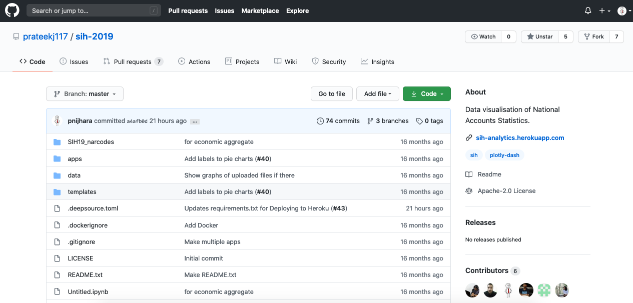Expand the Add file dropdown
Screen dimensions: 633x303
click(377, 93)
